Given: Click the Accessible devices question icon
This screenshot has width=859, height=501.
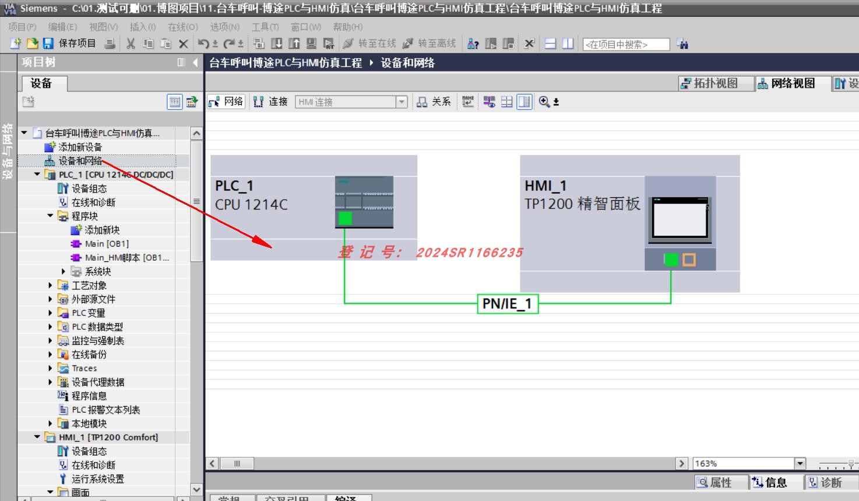Looking at the screenshot, I should pyautogui.click(x=473, y=44).
